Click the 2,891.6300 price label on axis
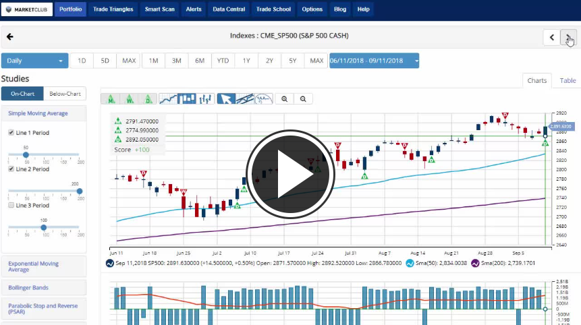The height and width of the screenshot is (325, 581). (x=561, y=127)
